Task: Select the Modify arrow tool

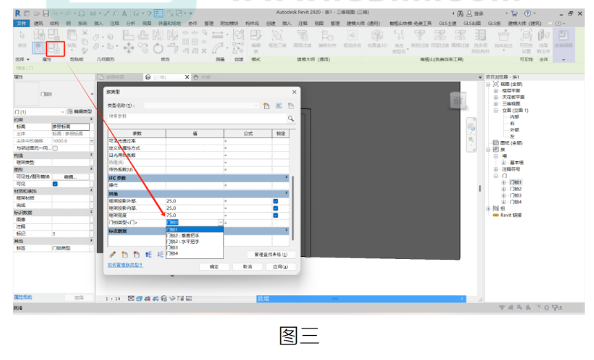Action: click(x=22, y=35)
